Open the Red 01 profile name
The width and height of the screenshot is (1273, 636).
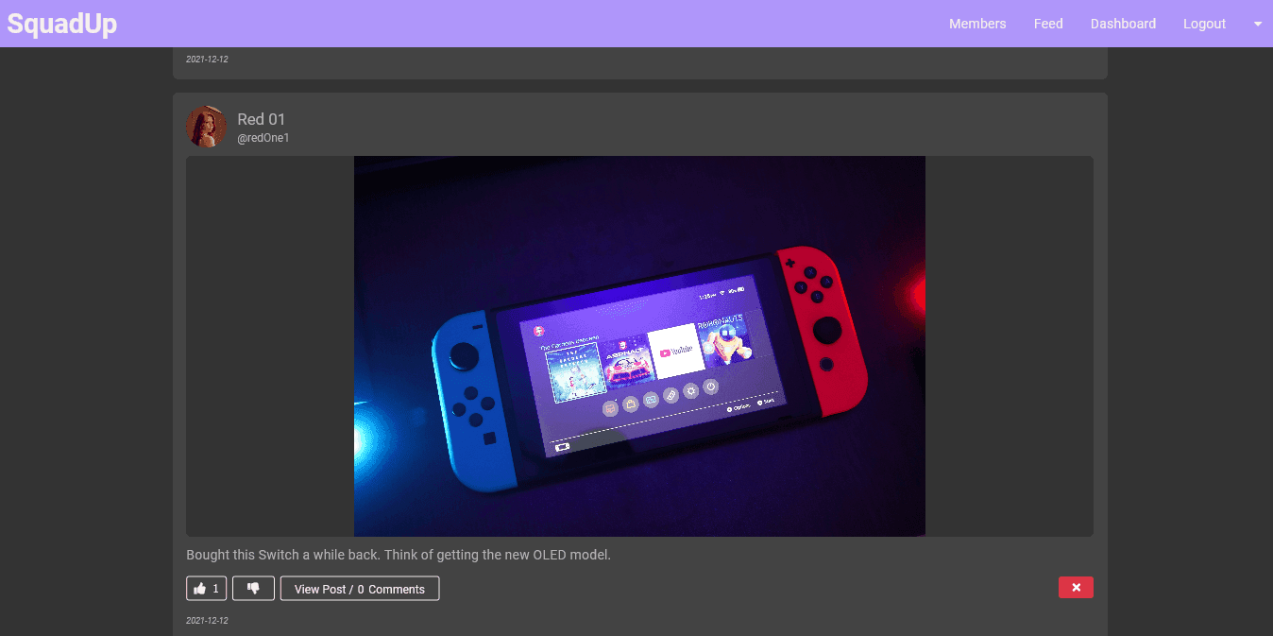tap(262, 119)
